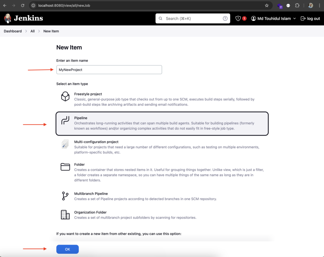
Task: Select the Folder item type icon
Action: (65, 167)
